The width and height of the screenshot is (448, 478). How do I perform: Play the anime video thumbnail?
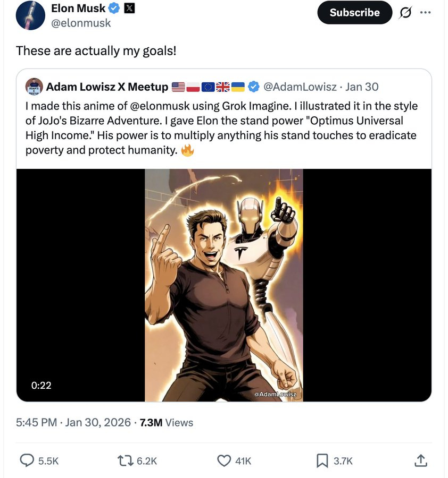[224, 285]
